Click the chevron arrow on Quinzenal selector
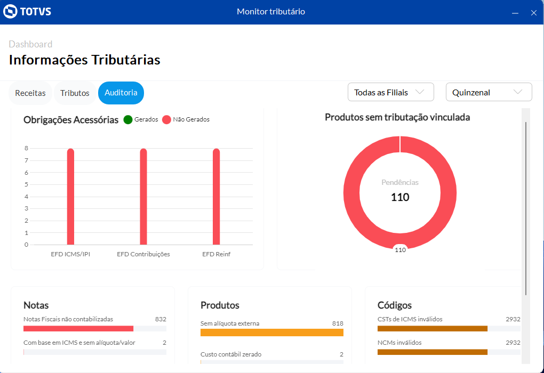 tap(517, 92)
